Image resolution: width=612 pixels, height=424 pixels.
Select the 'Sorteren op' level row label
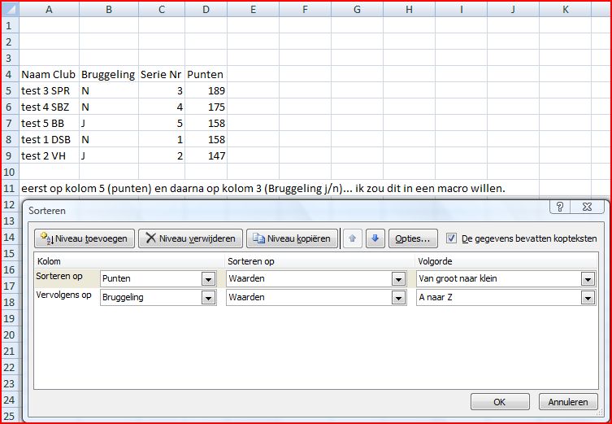59,276
